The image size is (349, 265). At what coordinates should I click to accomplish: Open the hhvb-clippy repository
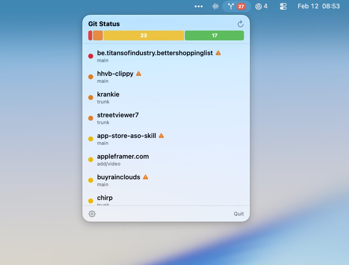click(x=166, y=77)
